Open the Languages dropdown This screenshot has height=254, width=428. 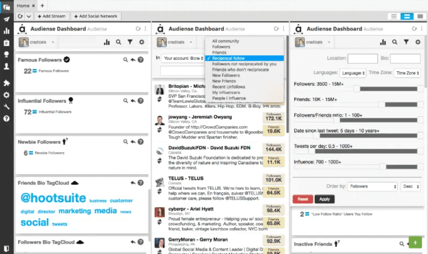[x=353, y=73]
